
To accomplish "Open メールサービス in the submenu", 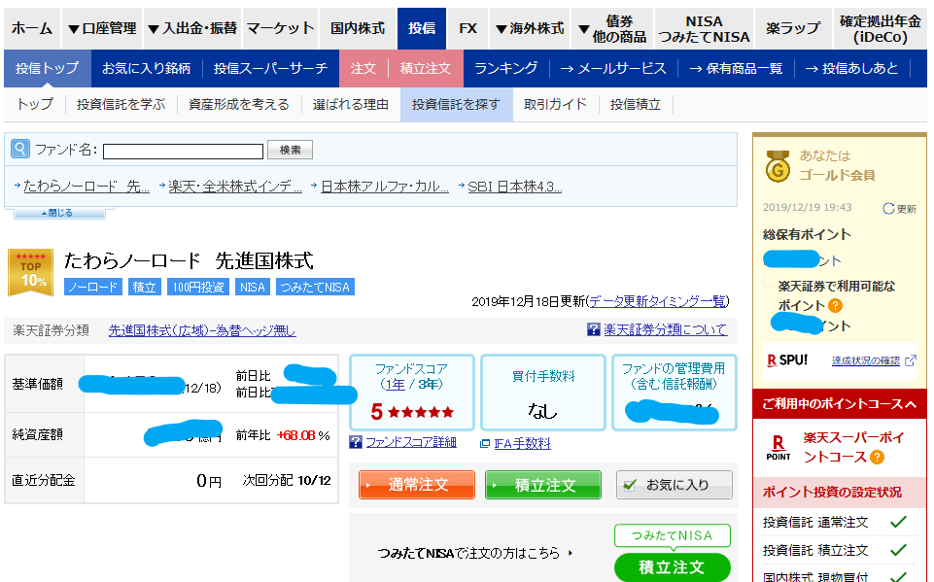I will tap(613, 69).
